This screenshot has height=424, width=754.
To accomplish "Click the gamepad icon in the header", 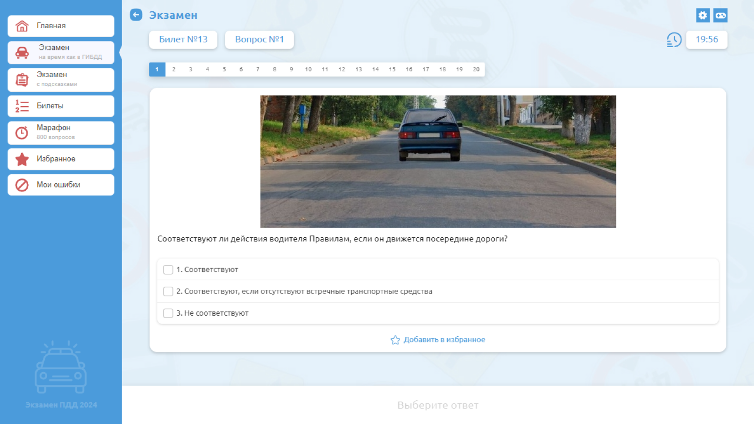I will 721,15.
